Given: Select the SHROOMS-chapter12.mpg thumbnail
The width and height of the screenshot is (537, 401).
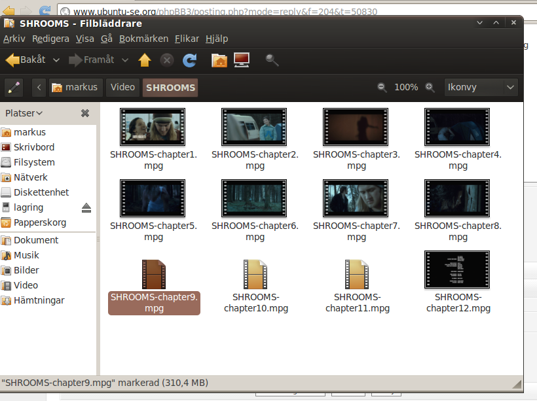Looking at the screenshot, I should 457,270.
